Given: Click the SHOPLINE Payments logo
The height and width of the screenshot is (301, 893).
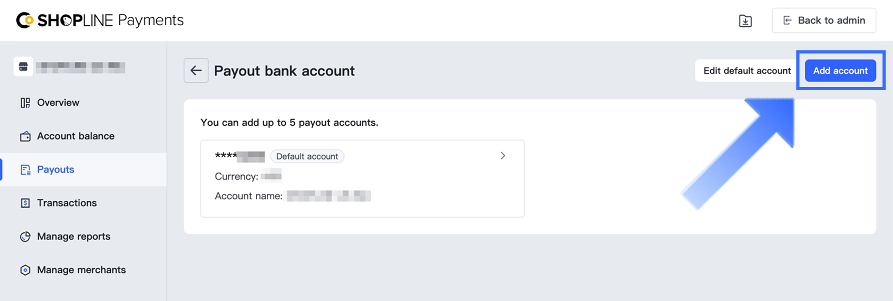Looking at the screenshot, I should click(100, 20).
